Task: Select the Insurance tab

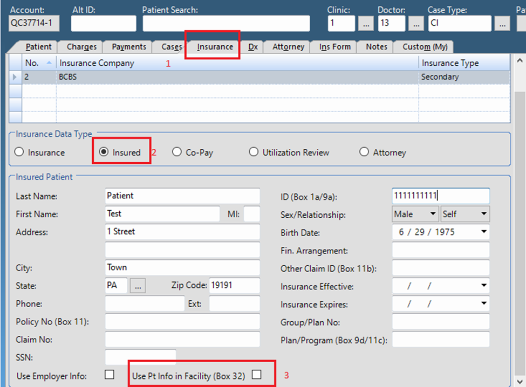Action: click(215, 46)
